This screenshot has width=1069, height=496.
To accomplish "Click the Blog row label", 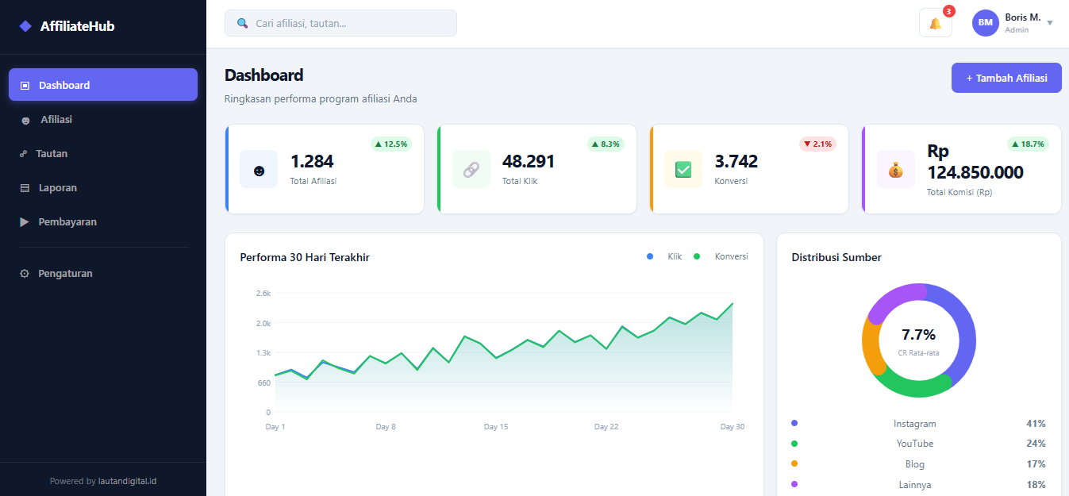I will coord(915,464).
